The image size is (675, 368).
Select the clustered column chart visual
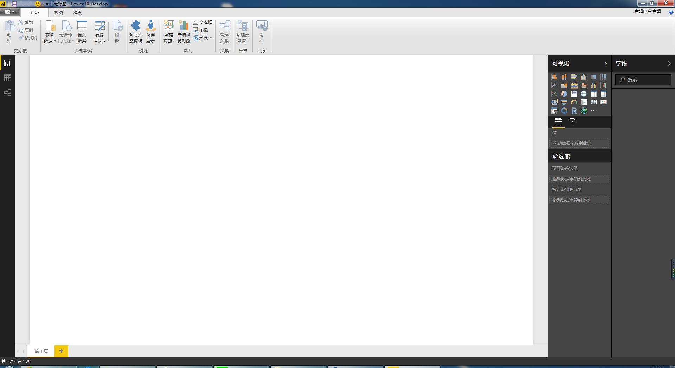[x=584, y=77]
